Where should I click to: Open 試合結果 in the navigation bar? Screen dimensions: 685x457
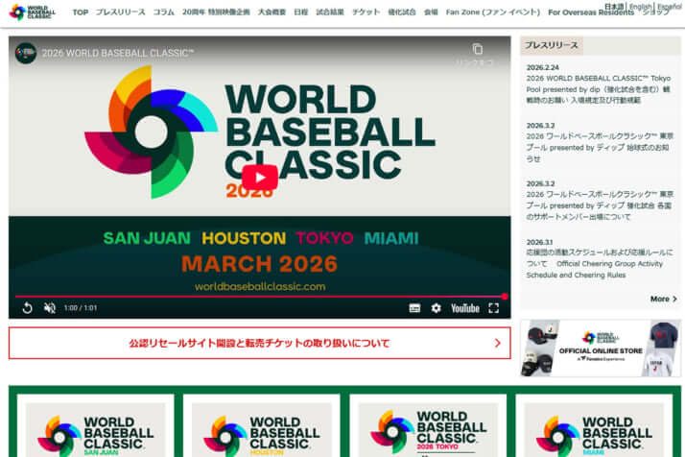tap(330, 12)
